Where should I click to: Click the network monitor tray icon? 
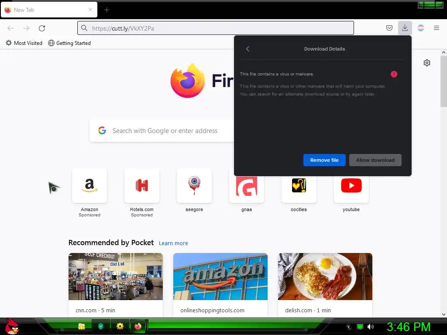pyautogui.click(x=360, y=327)
